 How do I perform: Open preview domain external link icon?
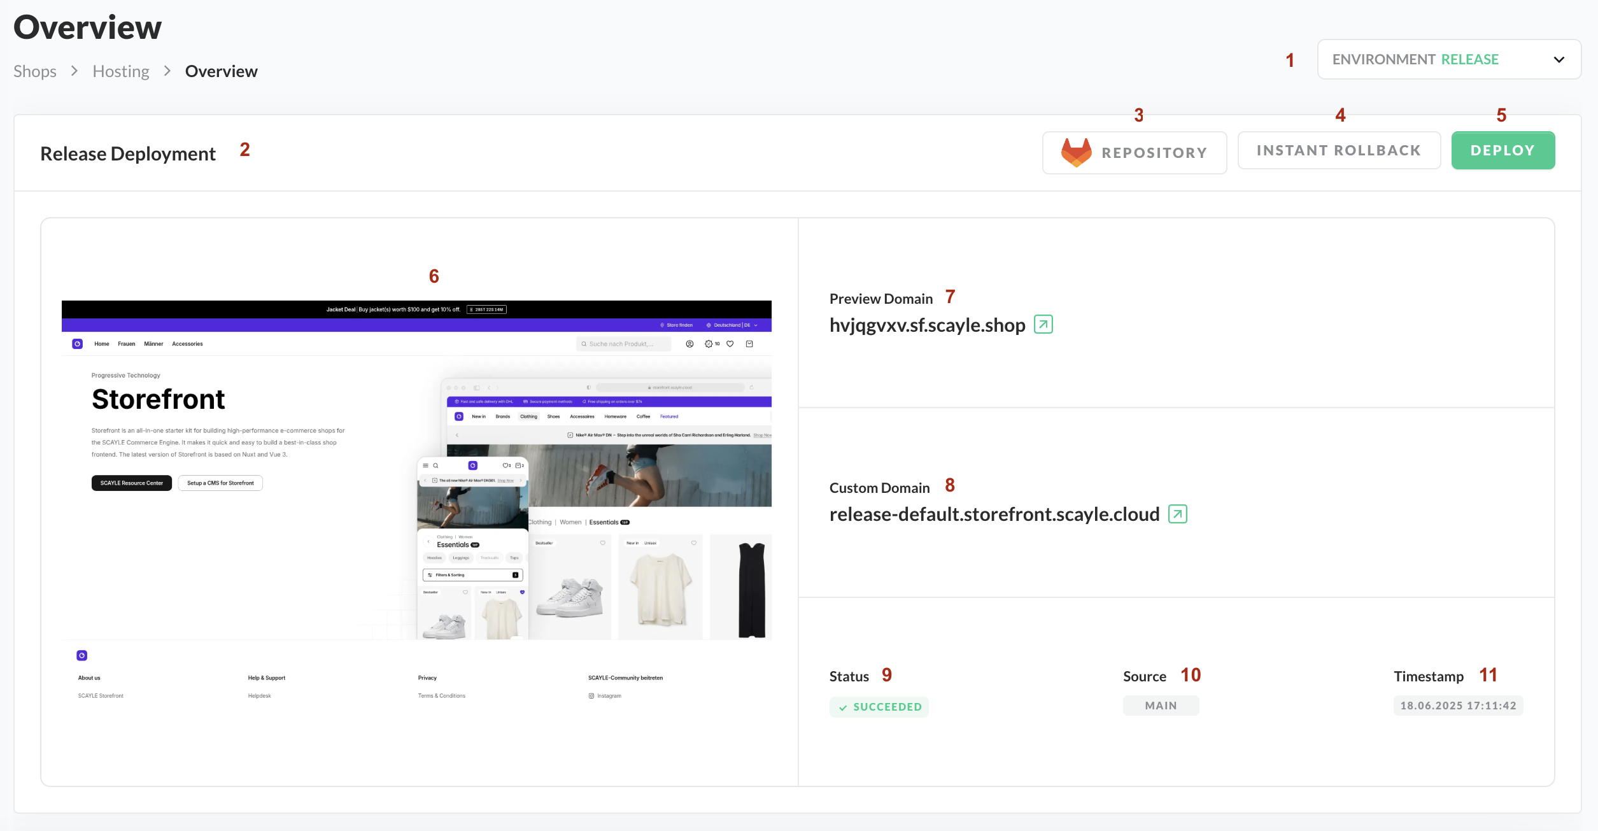click(1043, 325)
